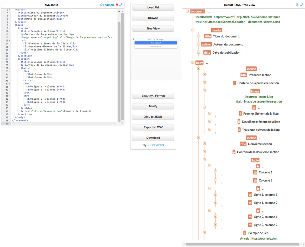
Task: Open the JSON Viewer link
Action: pos(155,145)
